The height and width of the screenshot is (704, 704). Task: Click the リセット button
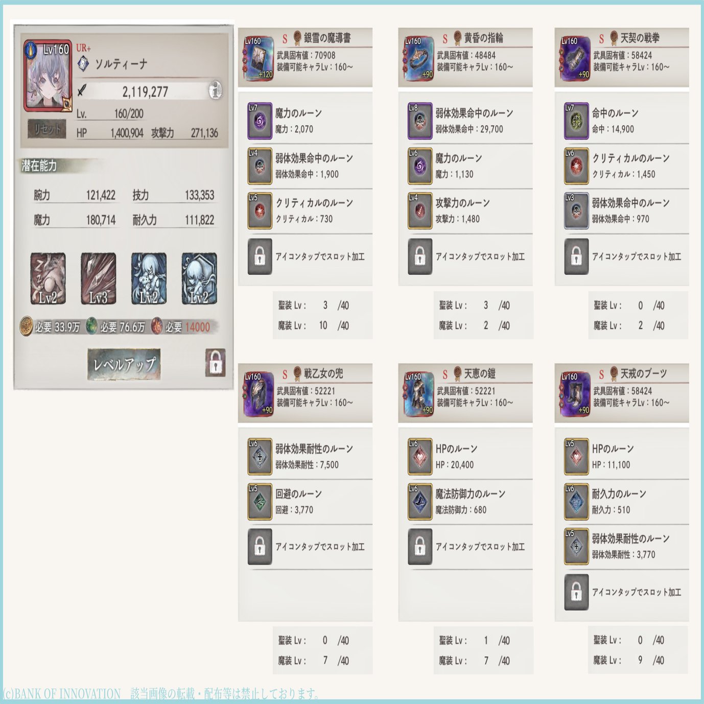click(x=47, y=129)
